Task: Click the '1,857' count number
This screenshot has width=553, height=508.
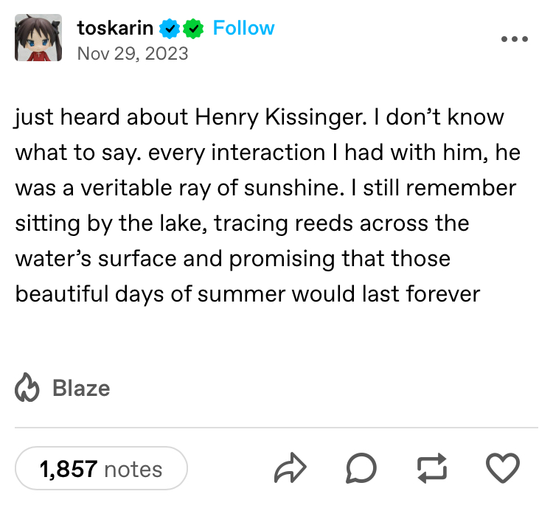Action: pos(69,469)
